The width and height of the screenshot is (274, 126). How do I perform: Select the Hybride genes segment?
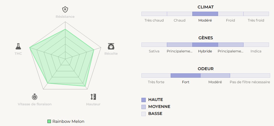tap(205, 45)
